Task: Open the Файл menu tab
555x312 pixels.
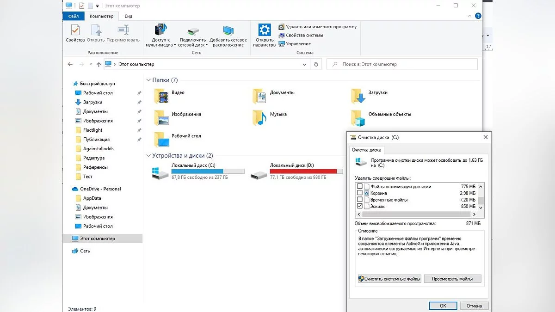Action: 74,16
